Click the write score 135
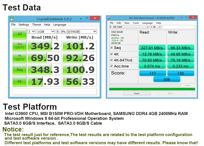This screenshot has height=146, width=204. pyautogui.click(x=181, y=73)
